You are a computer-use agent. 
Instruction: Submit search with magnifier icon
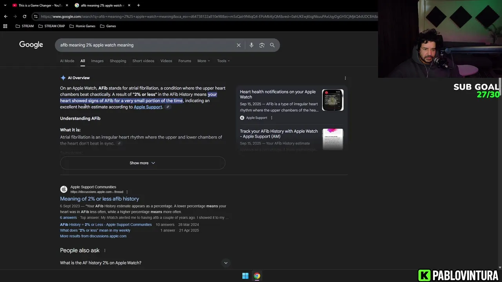pyautogui.click(x=272, y=45)
